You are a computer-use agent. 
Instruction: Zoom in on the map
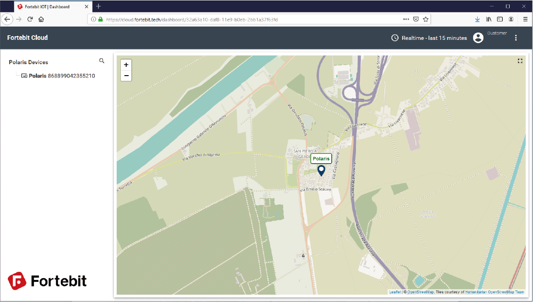point(126,65)
